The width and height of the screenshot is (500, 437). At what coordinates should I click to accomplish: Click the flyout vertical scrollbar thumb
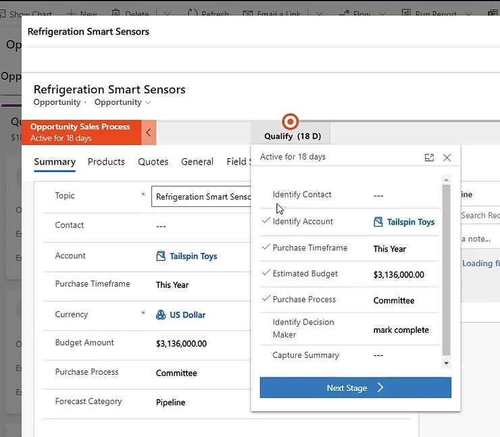click(x=447, y=270)
